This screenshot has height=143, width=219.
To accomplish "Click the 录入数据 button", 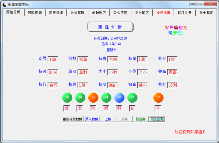I will tap(92, 119).
